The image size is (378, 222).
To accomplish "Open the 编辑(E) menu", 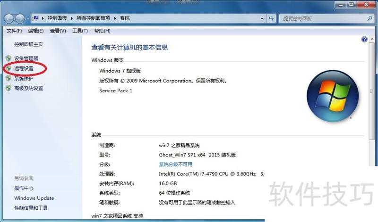I will [36, 31].
